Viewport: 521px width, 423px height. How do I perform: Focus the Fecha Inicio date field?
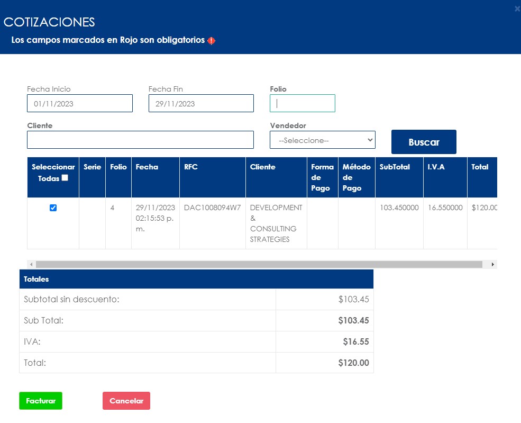[80, 104]
